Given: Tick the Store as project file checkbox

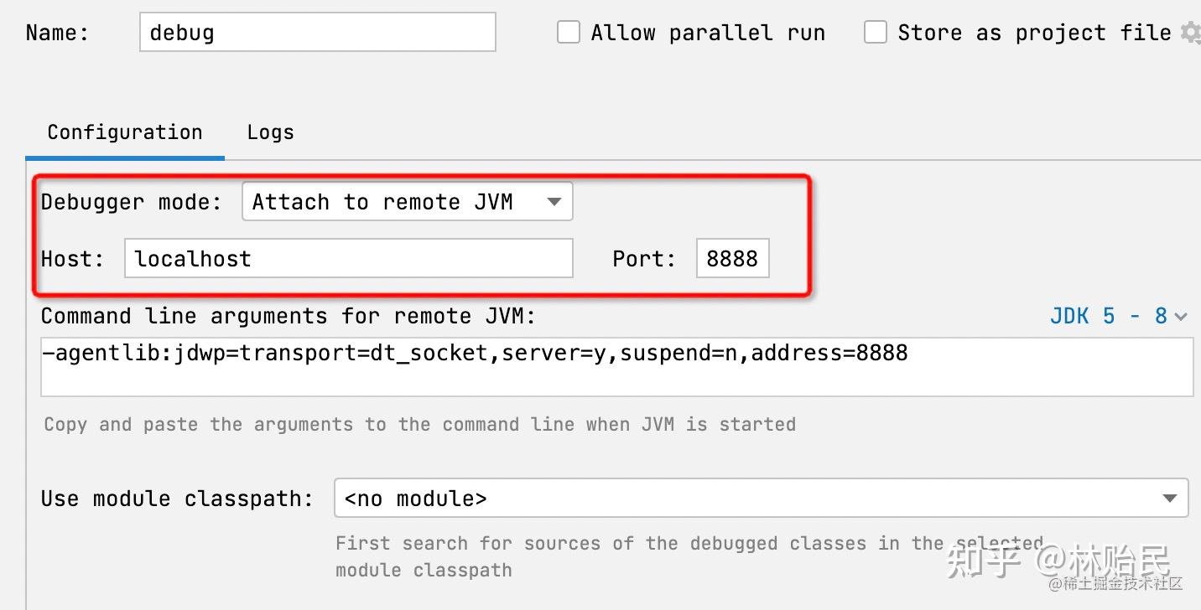Looking at the screenshot, I should click(x=876, y=33).
